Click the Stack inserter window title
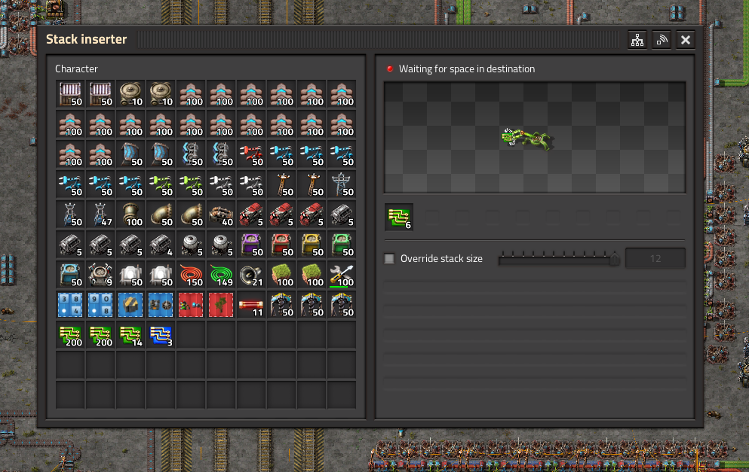The width and height of the screenshot is (749, 472). click(x=87, y=39)
